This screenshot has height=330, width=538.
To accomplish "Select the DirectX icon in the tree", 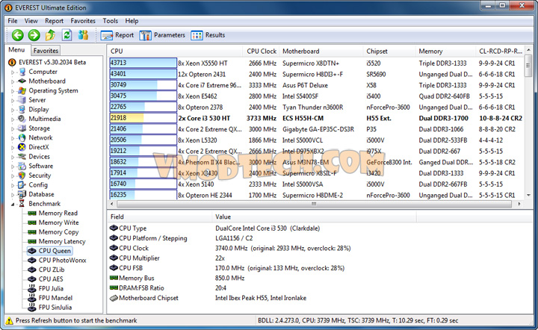I will click(x=22, y=147).
